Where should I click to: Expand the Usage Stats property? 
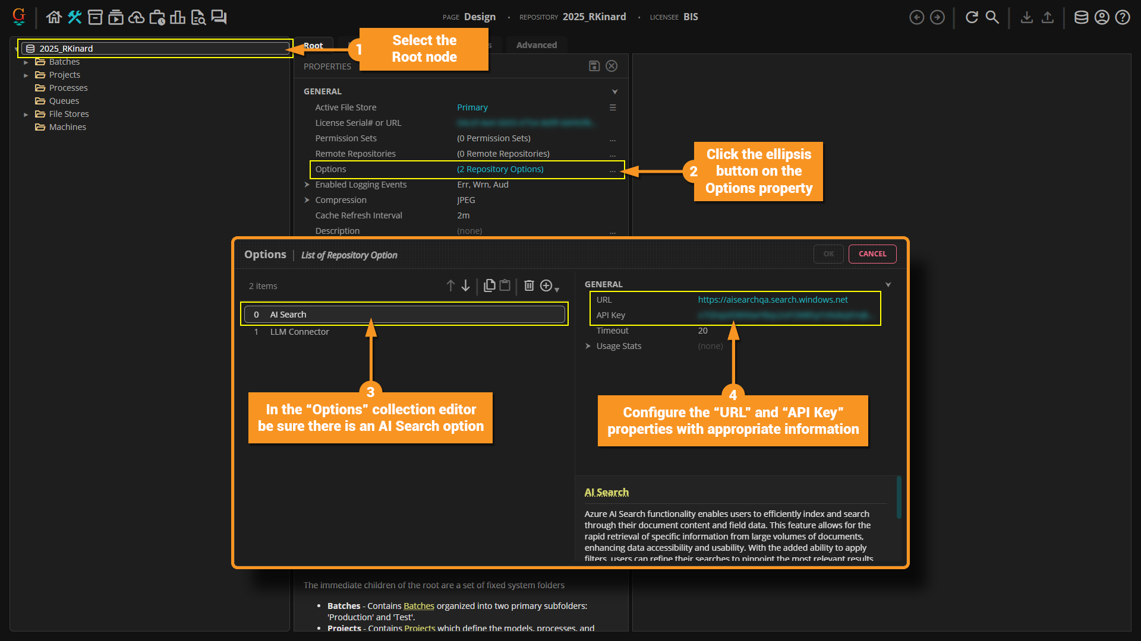point(588,346)
